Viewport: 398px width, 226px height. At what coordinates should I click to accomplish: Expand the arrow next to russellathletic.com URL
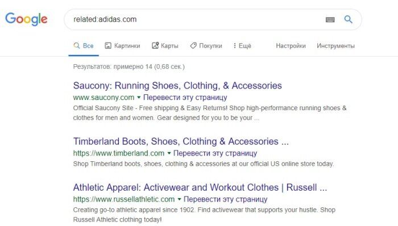179,199
